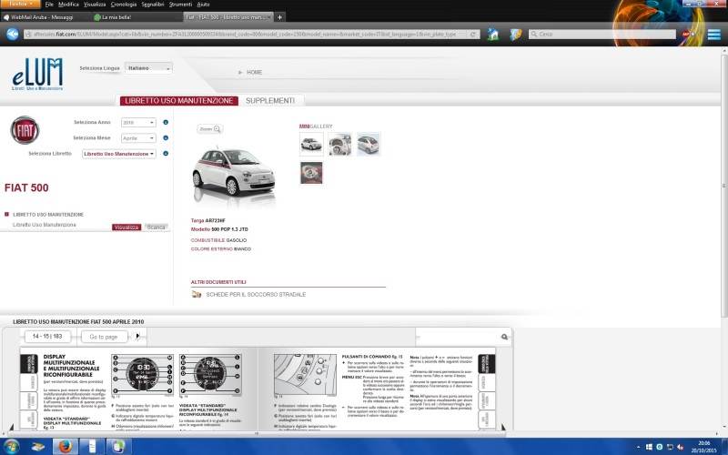Click the Go to page field
The image size is (728, 455).
coord(104,337)
